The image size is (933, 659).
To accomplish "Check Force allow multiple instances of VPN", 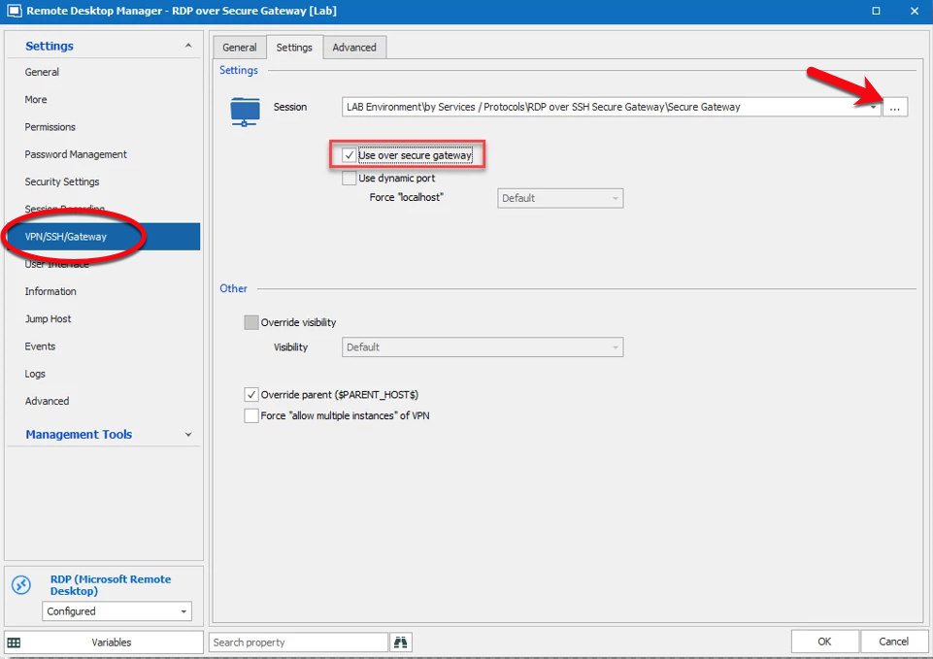I will 251,415.
